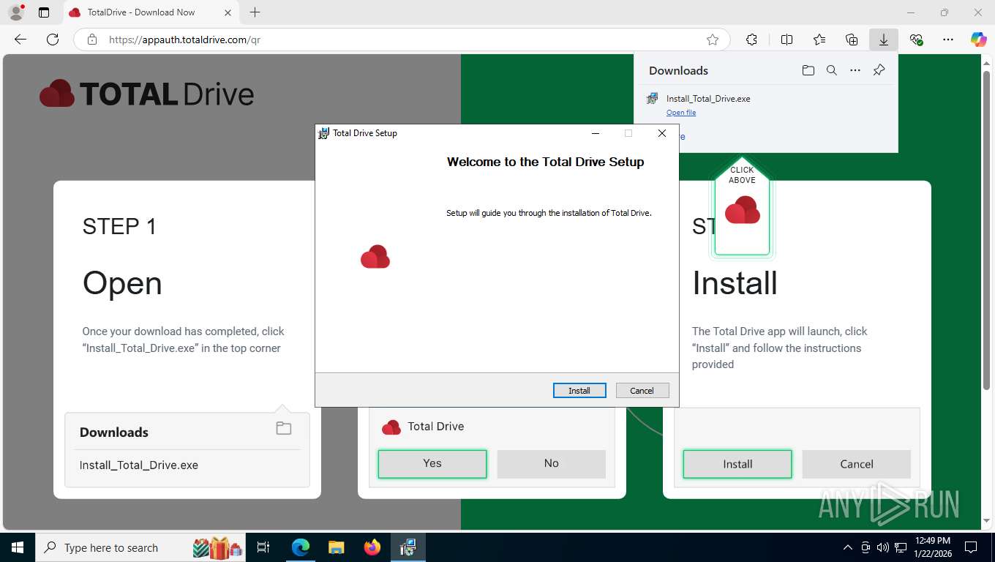The height and width of the screenshot is (562, 995).
Task: Open the notification center icon
Action: coord(971,547)
